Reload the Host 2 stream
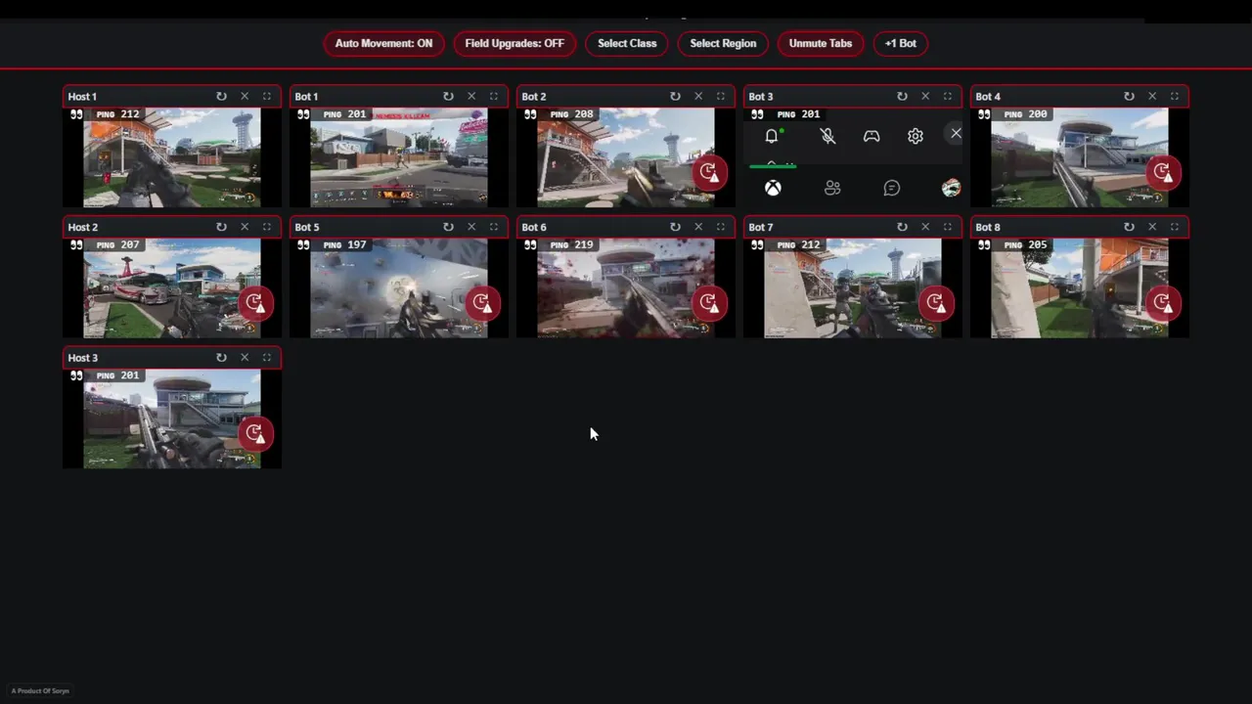 coord(221,227)
